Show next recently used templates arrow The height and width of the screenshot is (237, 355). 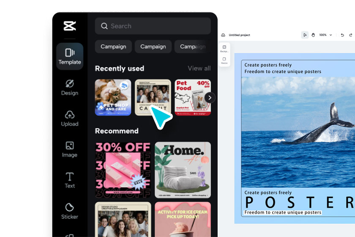point(210,98)
